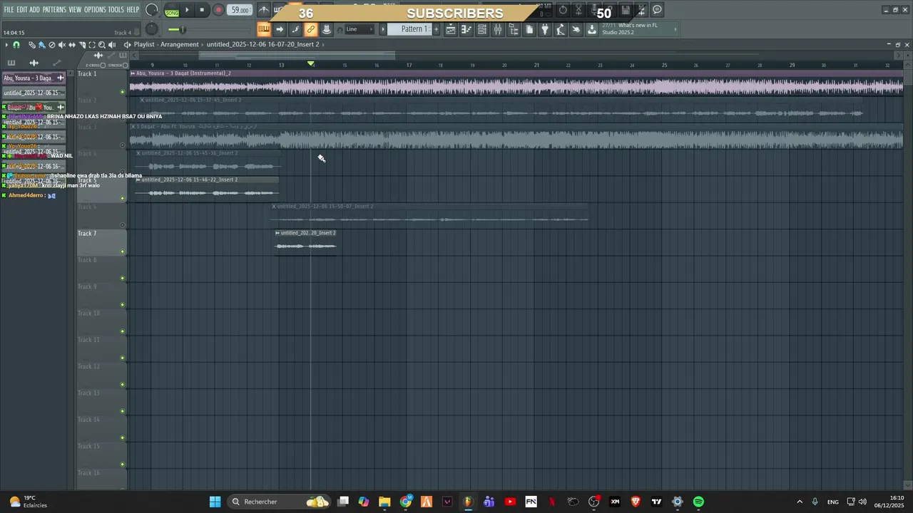Image resolution: width=913 pixels, height=513 pixels.
Task: Click the save floppy disk icon
Action: [x=626, y=10]
